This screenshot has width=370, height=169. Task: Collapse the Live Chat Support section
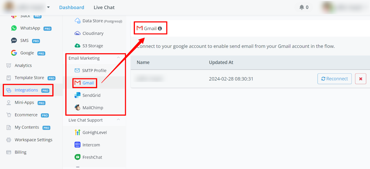pos(118,120)
